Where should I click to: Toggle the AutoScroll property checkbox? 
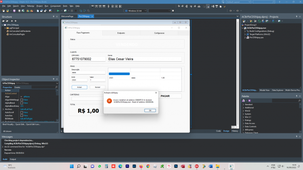tap(22, 112)
